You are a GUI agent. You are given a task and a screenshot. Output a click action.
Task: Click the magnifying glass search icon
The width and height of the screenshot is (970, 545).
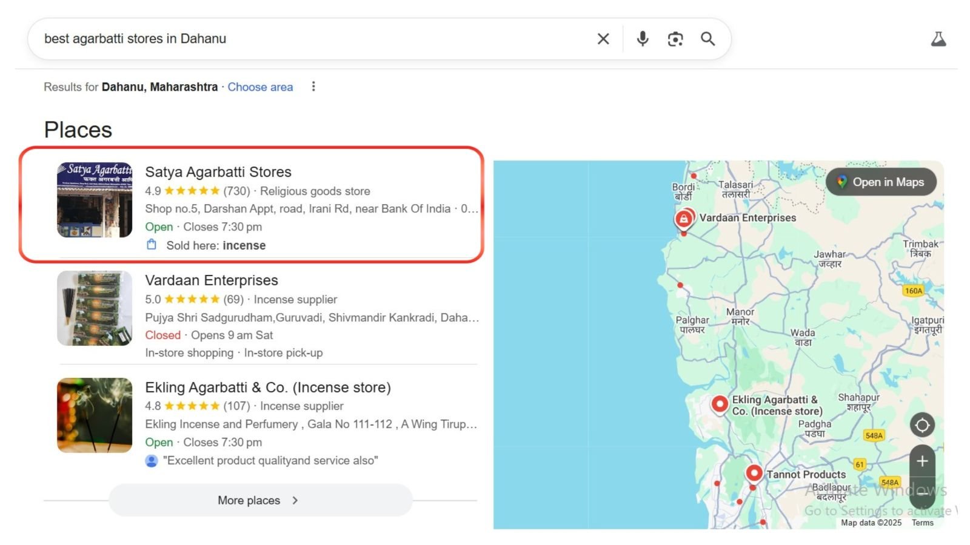point(707,39)
